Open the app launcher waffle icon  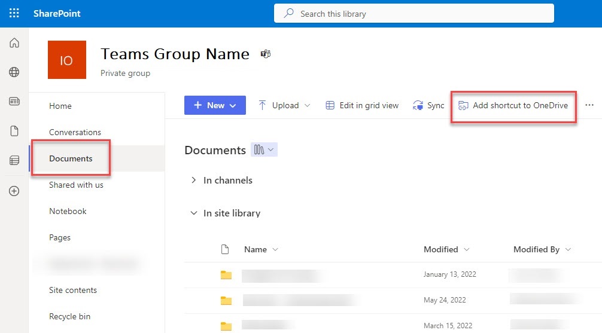coord(14,13)
